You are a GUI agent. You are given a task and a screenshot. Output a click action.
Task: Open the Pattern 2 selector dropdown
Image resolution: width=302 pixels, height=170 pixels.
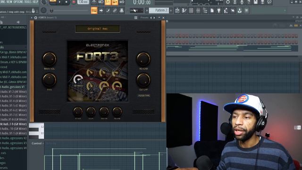click(159, 10)
